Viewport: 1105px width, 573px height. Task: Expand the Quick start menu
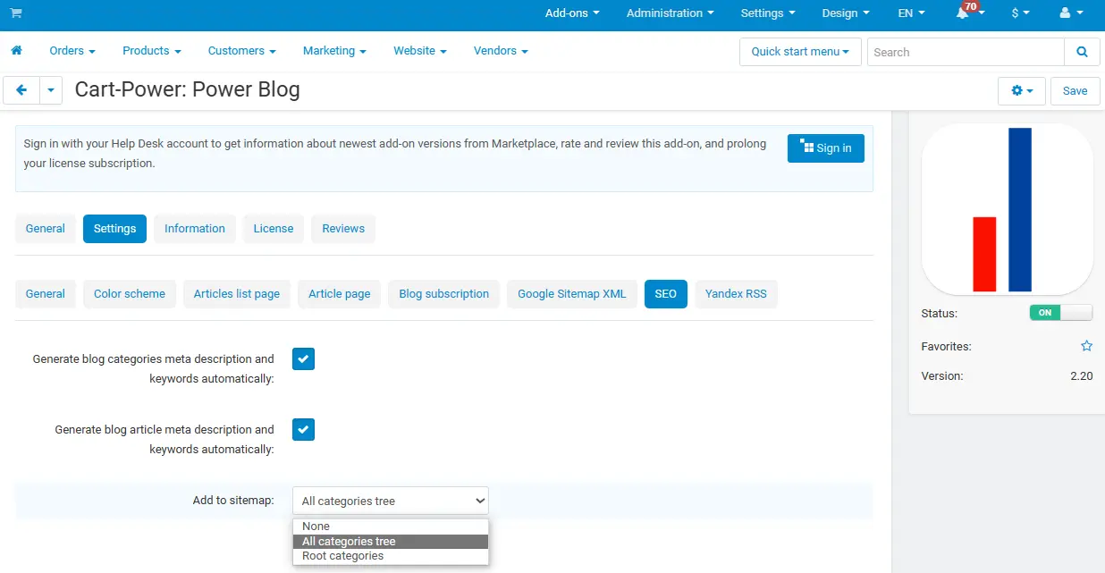[799, 52]
